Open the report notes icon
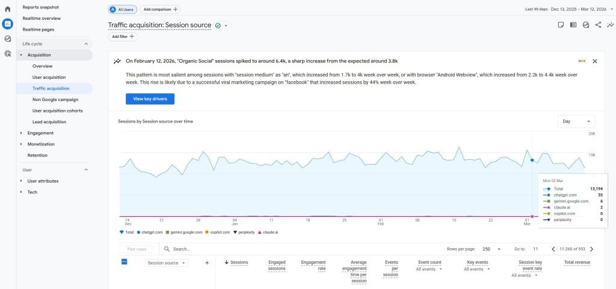This screenshot has width=616, height=289. [x=561, y=25]
